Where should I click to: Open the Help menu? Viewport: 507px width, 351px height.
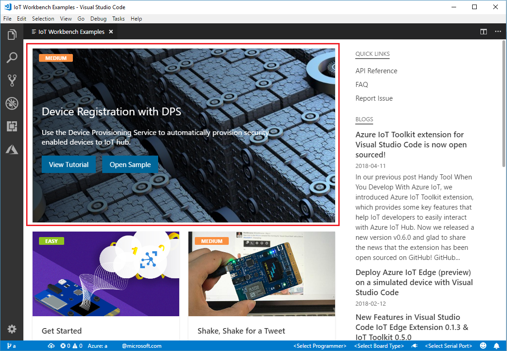coord(136,19)
